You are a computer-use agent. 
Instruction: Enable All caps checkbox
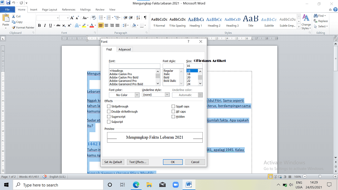(173, 112)
